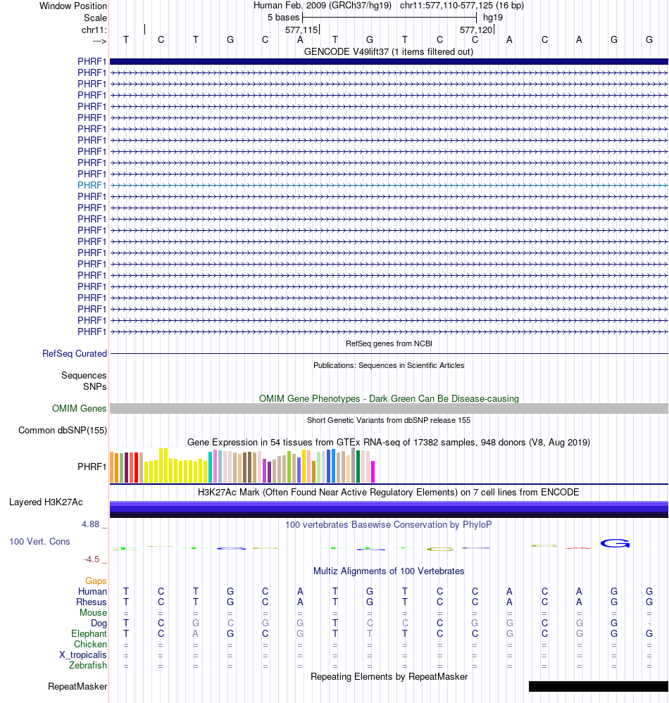Open 100 vertebrates Basewise Conservation by PhyloP title
This screenshot has width=669, height=703.
pos(389,524)
